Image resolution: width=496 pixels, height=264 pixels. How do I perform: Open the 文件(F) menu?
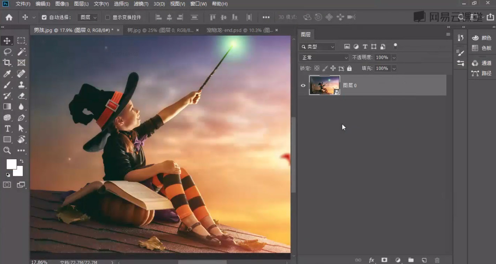coord(23,4)
